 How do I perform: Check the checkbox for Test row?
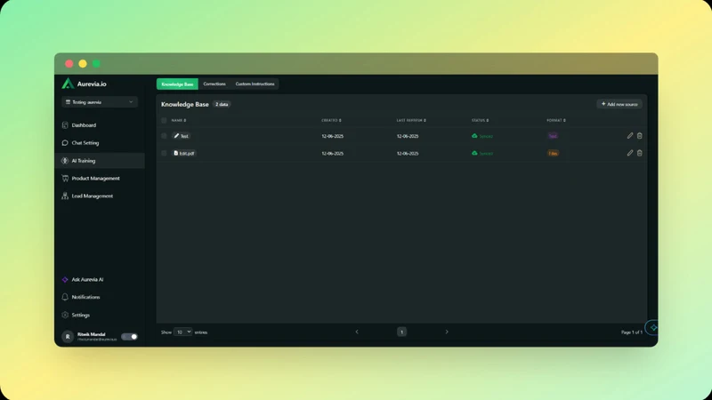164,136
